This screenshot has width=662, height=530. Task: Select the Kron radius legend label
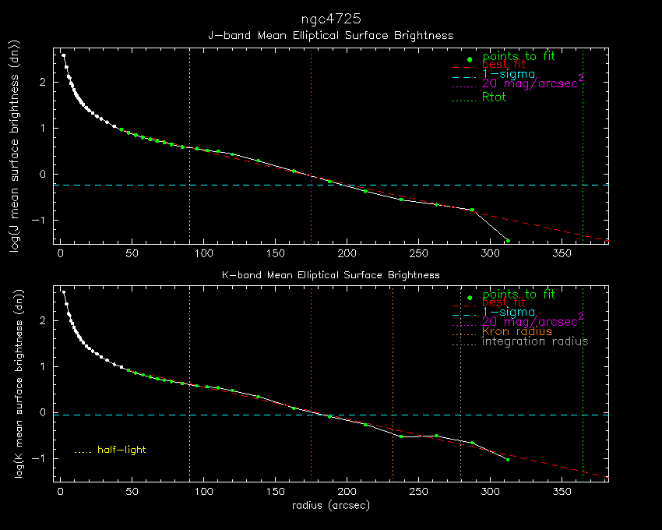517,331
